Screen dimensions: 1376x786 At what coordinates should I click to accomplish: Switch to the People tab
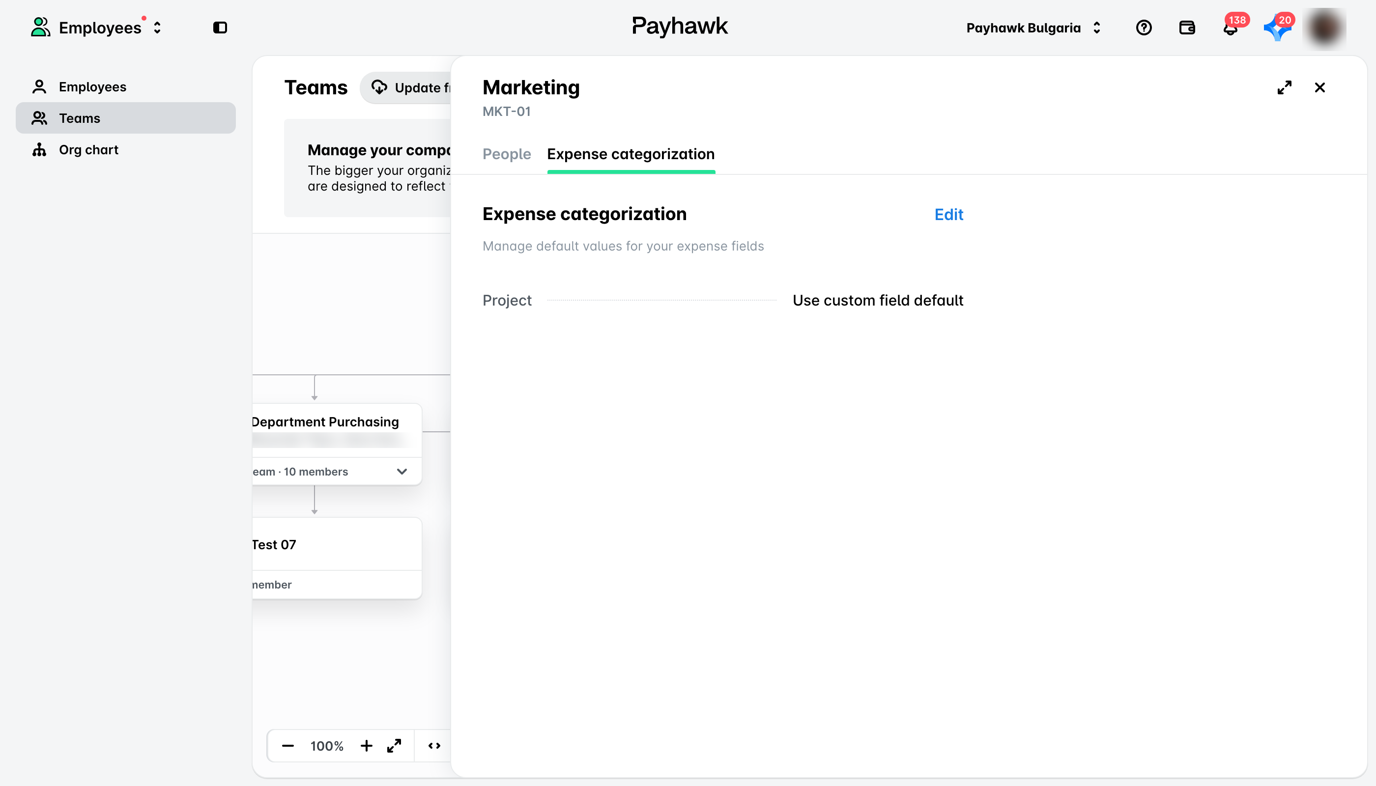point(506,154)
